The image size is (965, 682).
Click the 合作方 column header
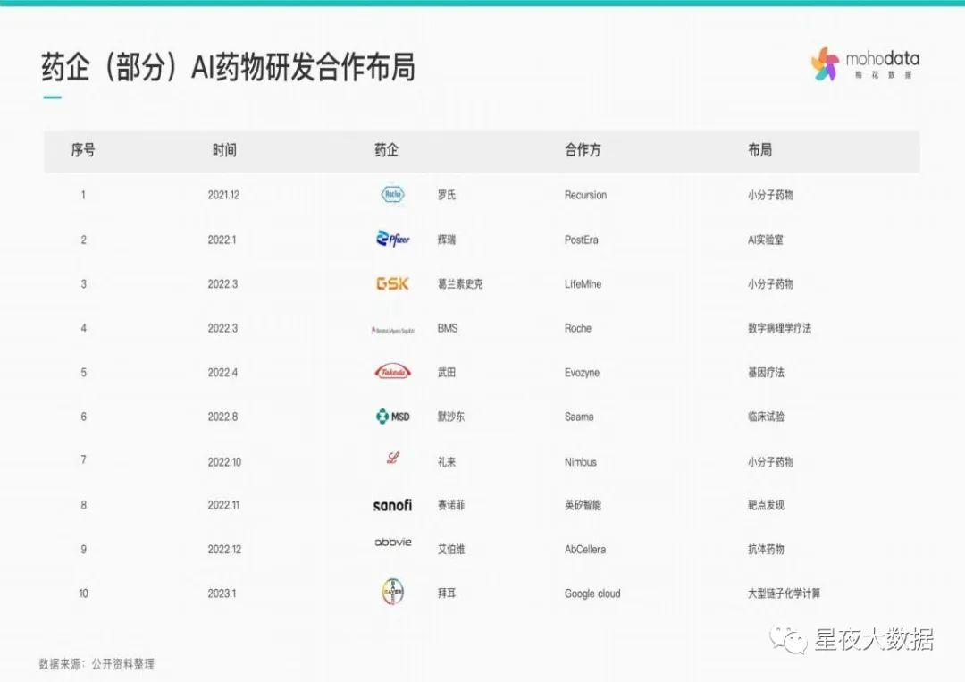(x=583, y=150)
